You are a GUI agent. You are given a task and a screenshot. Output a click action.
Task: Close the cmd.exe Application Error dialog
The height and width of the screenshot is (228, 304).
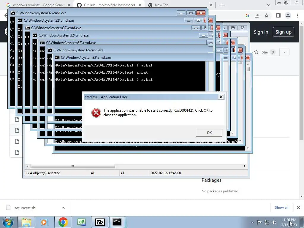coord(221,97)
